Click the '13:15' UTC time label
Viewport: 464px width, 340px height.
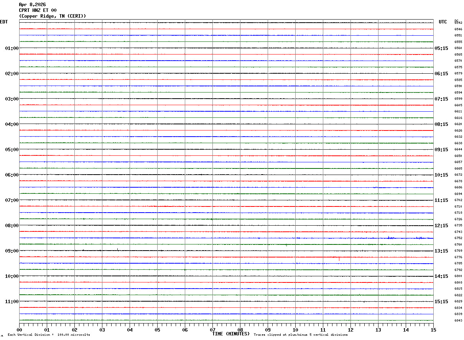coord(441,251)
